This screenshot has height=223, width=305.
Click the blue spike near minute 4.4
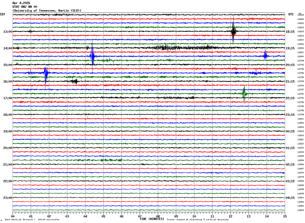[93, 56]
